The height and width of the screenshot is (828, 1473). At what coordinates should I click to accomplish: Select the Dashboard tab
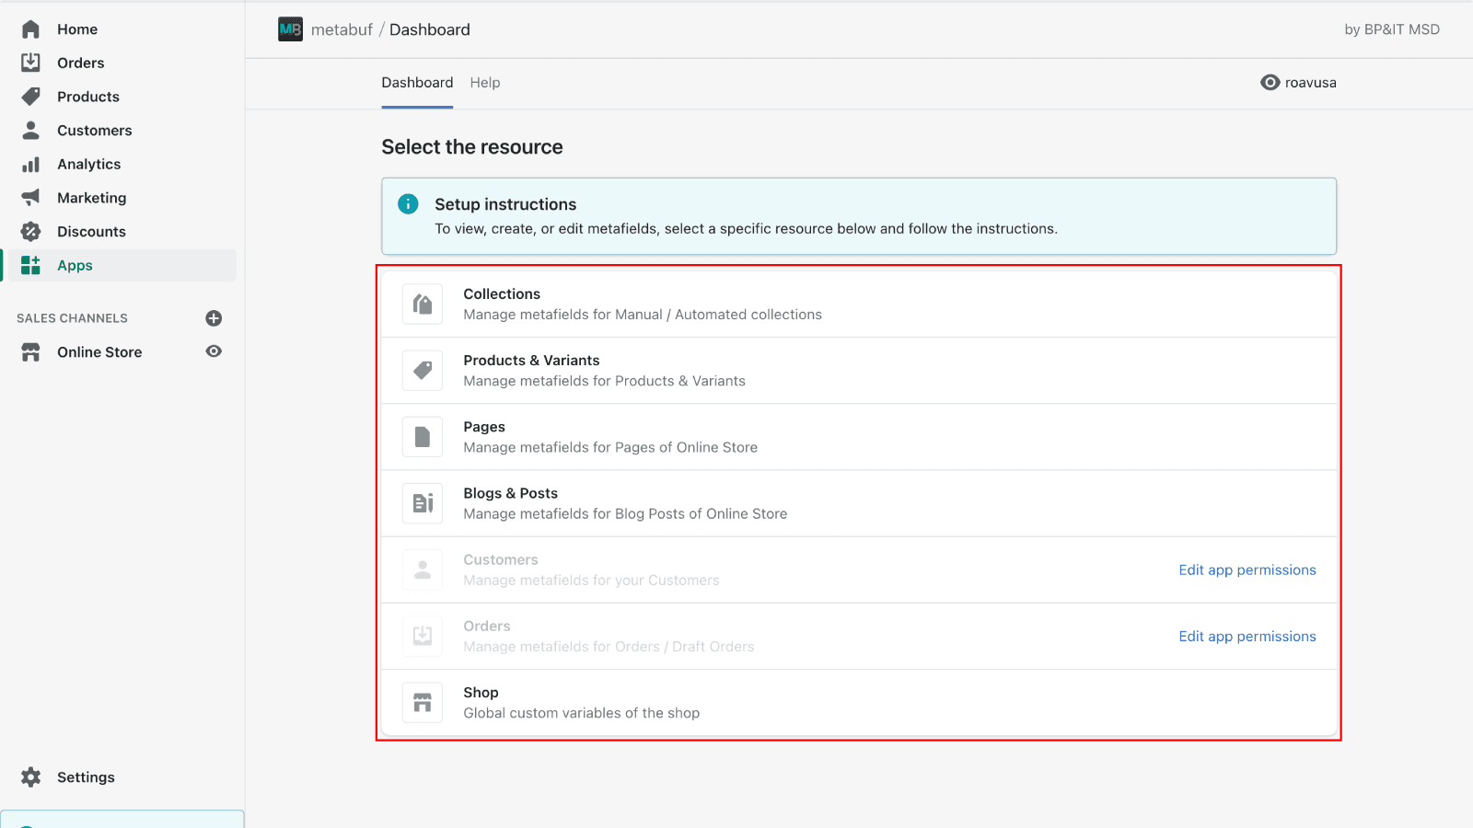(417, 82)
